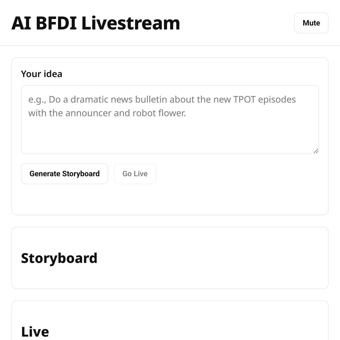Click the textarea resize grip icon
The width and height of the screenshot is (340, 340).
click(x=316, y=151)
